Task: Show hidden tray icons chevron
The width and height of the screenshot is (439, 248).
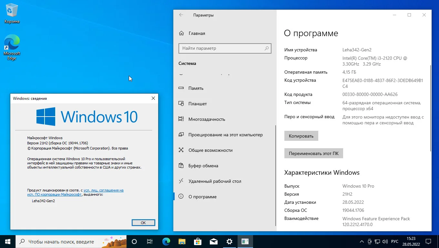Action: point(362,242)
